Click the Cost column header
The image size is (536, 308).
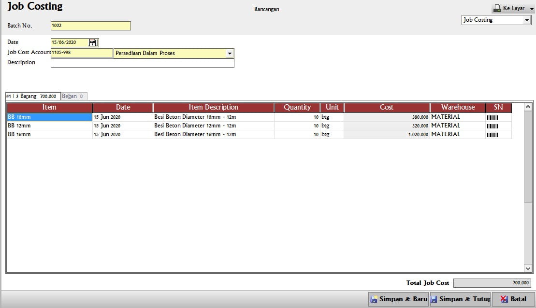387,107
